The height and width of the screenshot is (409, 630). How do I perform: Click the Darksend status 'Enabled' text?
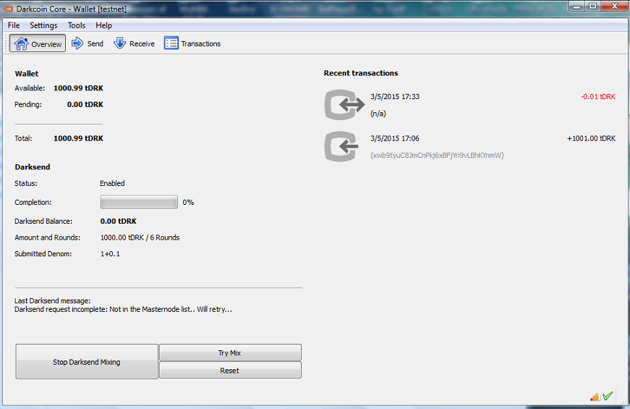click(x=112, y=183)
